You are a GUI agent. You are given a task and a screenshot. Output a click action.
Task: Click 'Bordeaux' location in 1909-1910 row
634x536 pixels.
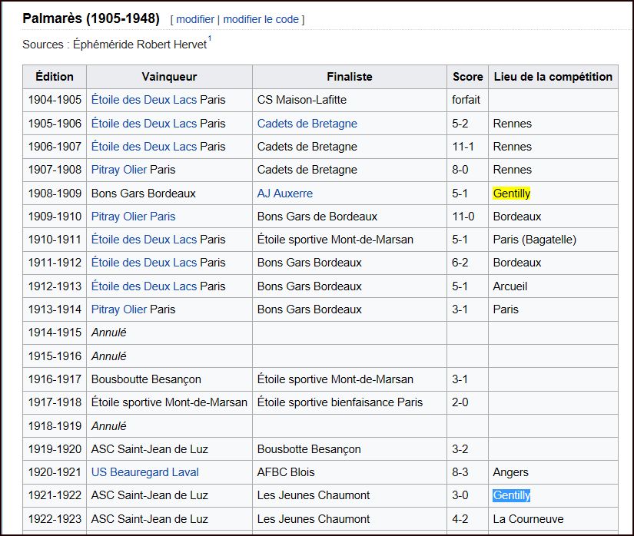[516, 216]
